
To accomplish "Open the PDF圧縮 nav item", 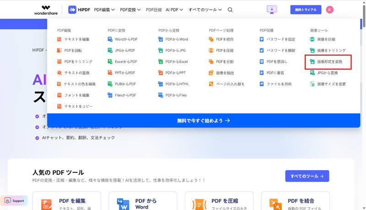I will coord(154,10).
